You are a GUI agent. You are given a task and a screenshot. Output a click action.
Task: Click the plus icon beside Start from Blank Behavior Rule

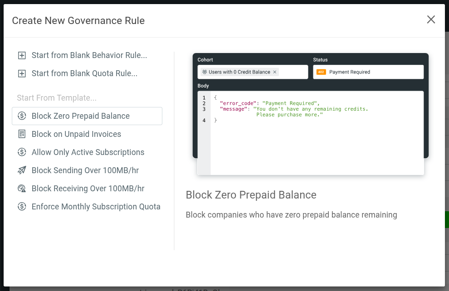coord(22,55)
